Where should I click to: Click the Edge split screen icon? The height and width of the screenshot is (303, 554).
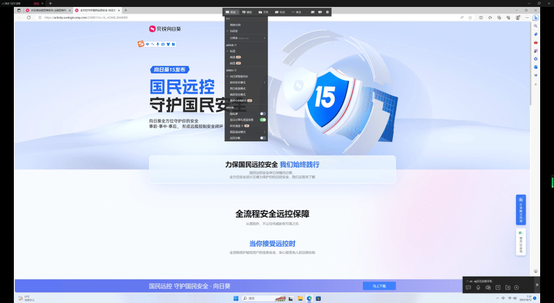click(x=481, y=17)
